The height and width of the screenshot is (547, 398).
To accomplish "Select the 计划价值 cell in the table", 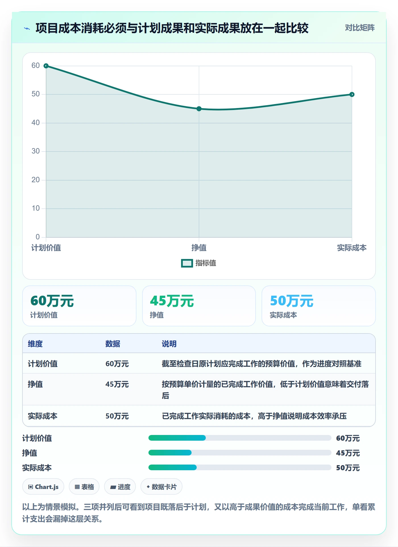I will point(43,364).
